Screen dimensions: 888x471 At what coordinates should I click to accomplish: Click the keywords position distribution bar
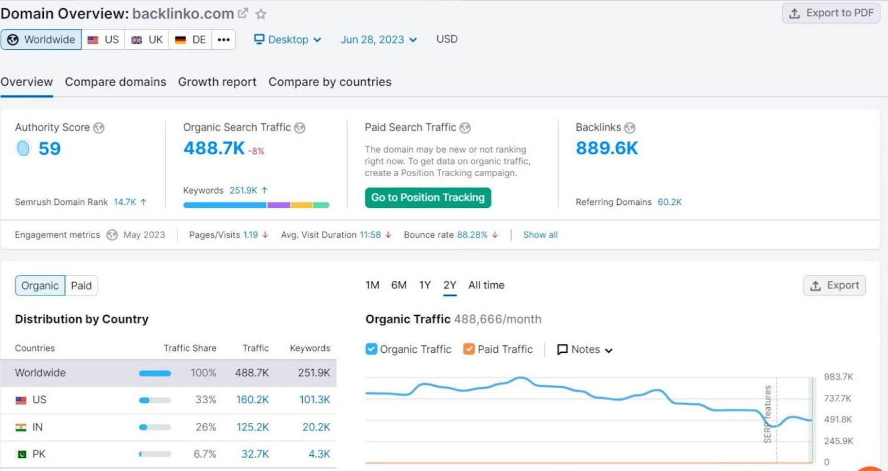256,205
